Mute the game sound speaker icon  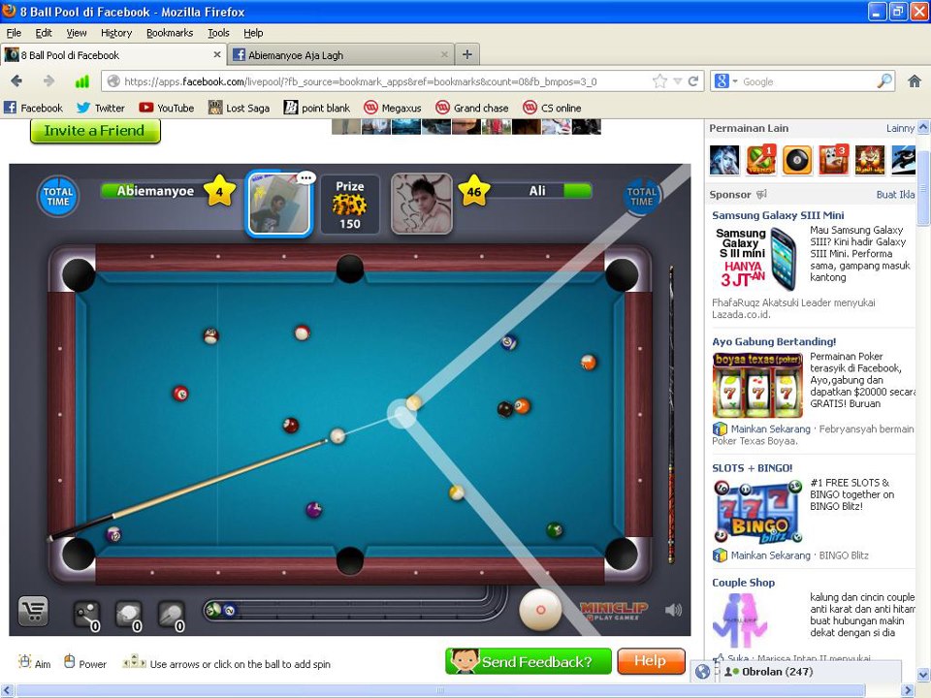click(673, 610)
